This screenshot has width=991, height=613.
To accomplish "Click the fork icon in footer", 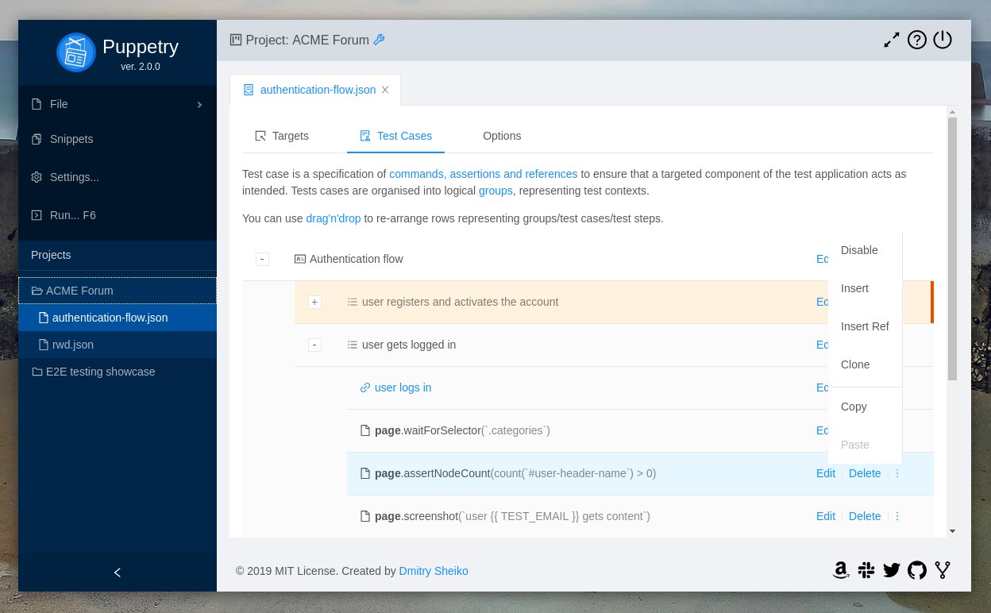I will [943, 570].
